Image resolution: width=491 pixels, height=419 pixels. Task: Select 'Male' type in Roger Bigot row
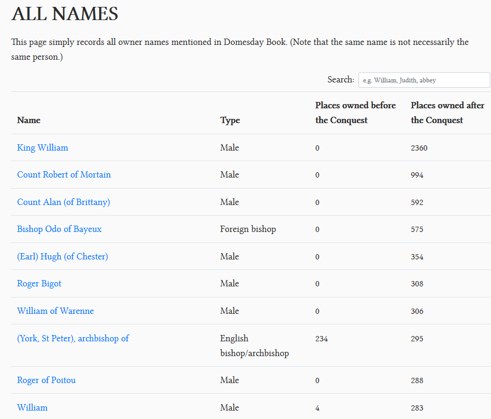coord(230,284)
